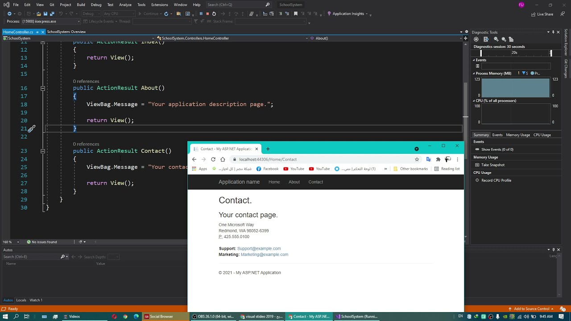
Task: Switch to CPU Usage tab in Diagnostic Tools
Action: 542,135
